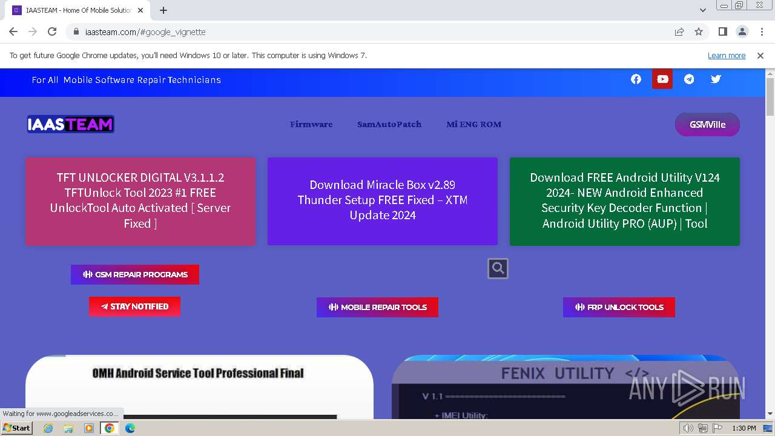
Task: Click the Chrome taskbar icon
Action: (x=110, y=428)
